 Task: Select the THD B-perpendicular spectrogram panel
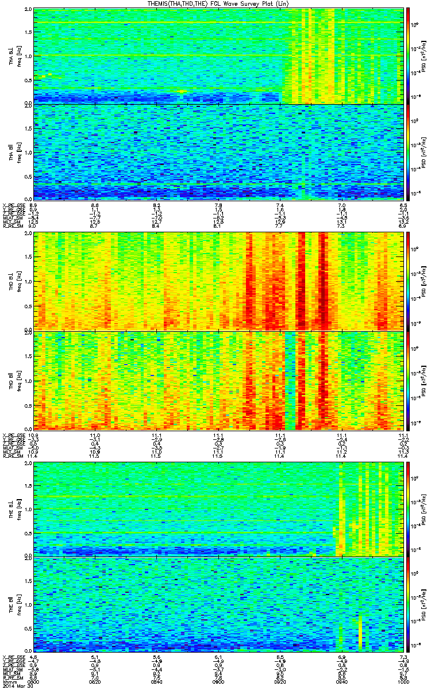click(x=217, y=281)
